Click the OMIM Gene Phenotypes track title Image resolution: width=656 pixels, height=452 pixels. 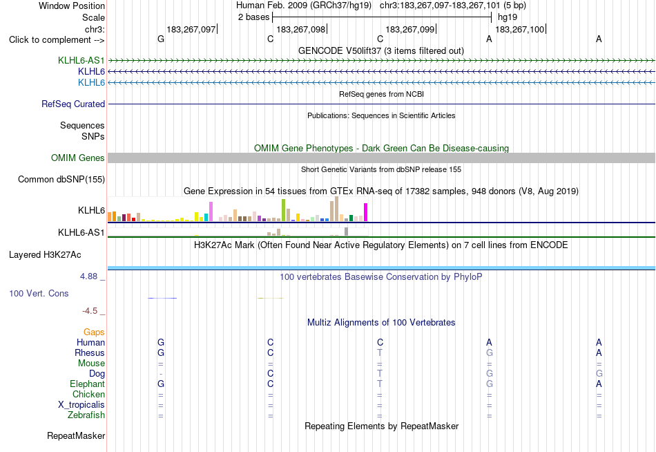click(381, 149)
